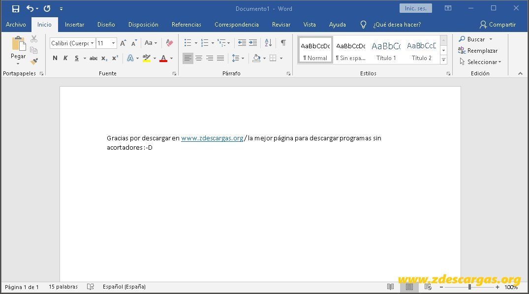
Task: Go to the Referencias tab
Action: click(x=186, y=25)
